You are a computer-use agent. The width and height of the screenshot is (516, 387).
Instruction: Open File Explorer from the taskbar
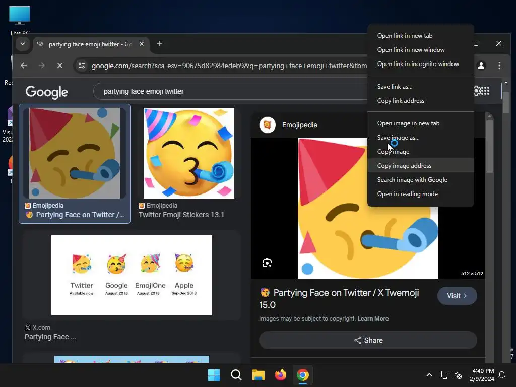coord(259,375)
